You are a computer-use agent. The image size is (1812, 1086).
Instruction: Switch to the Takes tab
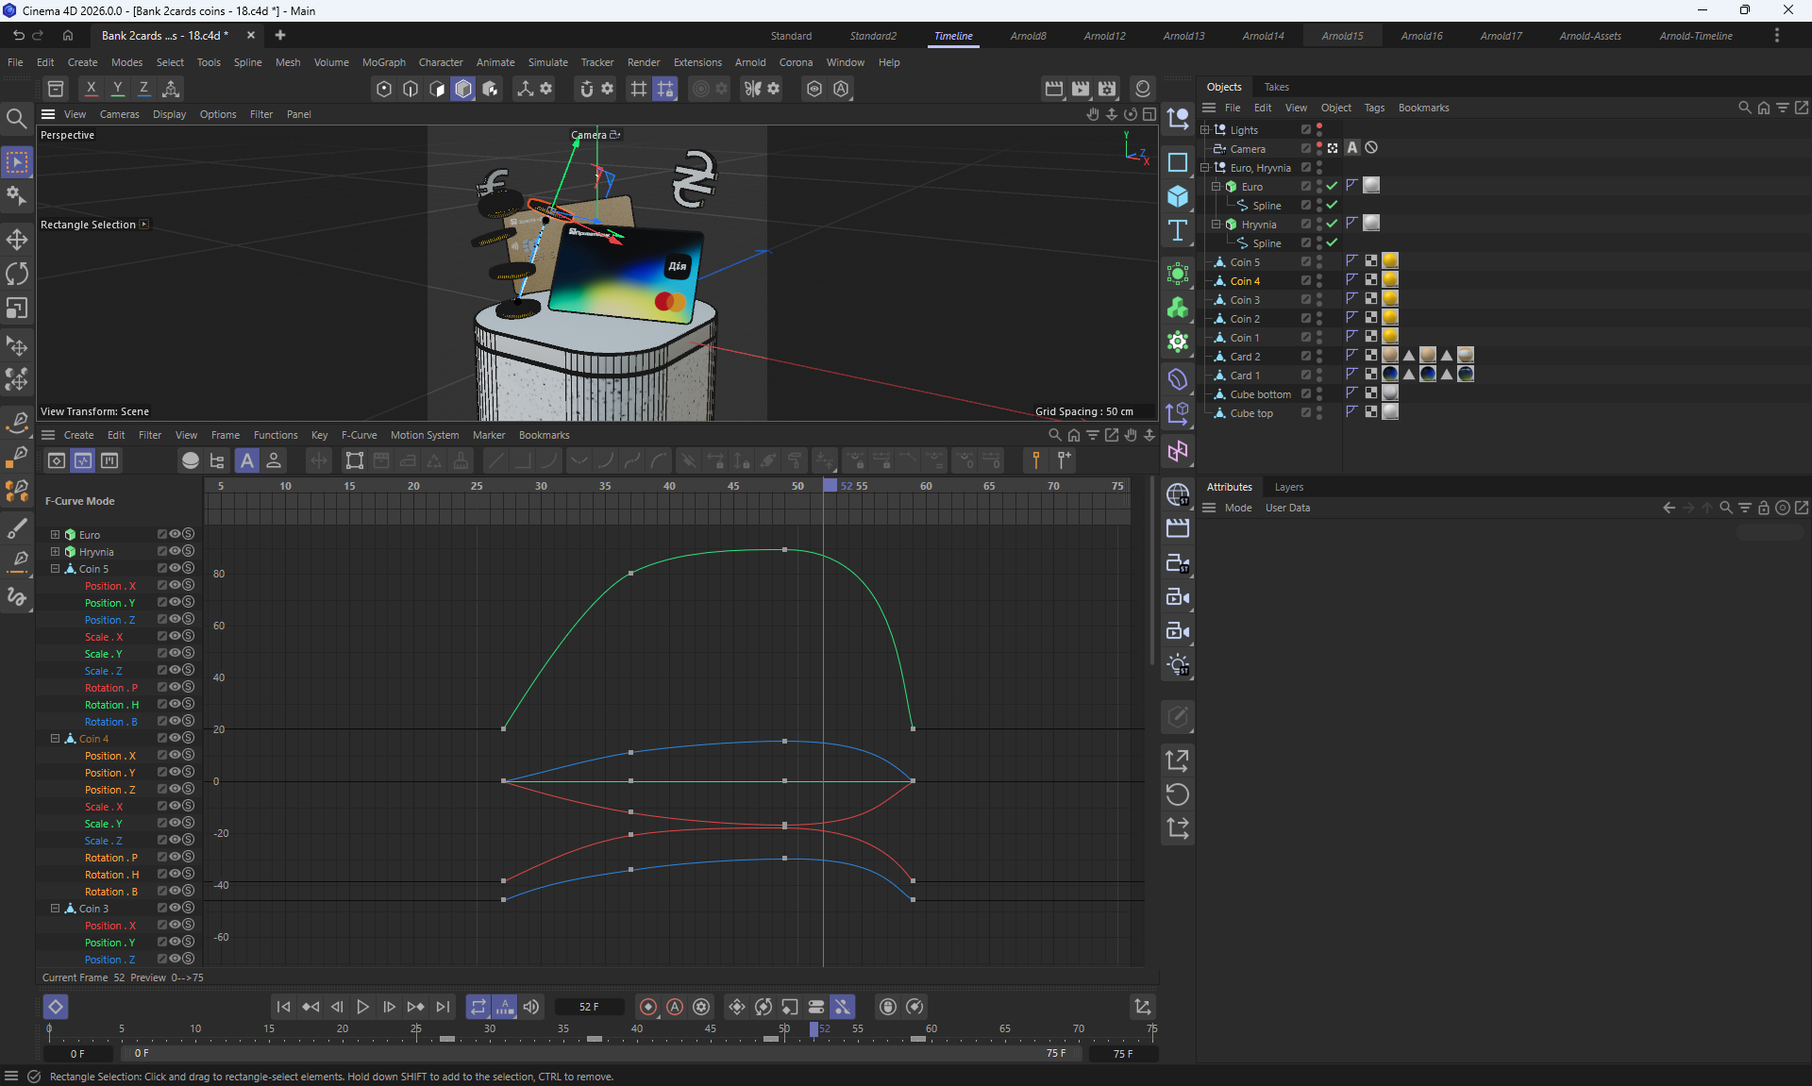tap(1276, 87)
